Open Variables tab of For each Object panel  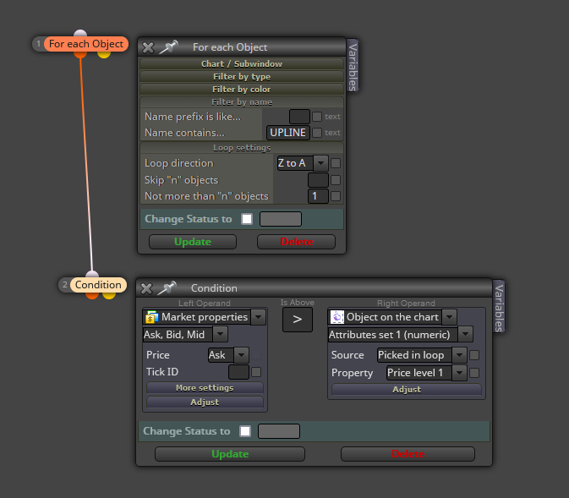pos(353,66)
